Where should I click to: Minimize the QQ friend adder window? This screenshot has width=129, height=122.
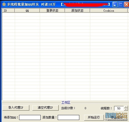tap(115, 4)
